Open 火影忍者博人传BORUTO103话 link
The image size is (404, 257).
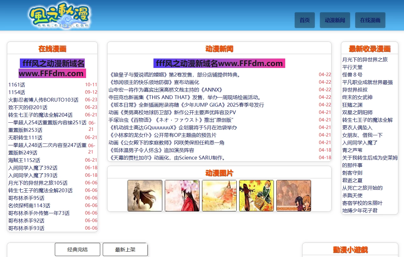43,100
